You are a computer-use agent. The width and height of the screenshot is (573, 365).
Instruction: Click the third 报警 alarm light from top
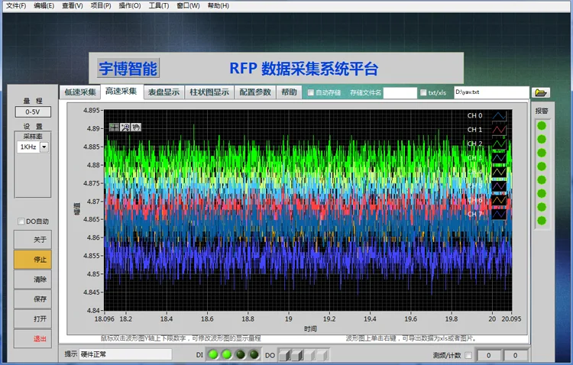[542, 153]
